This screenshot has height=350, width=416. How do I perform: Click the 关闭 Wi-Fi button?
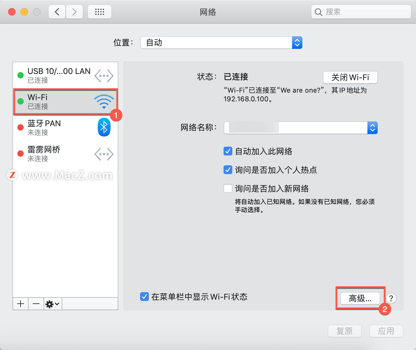tap(350, 77)
